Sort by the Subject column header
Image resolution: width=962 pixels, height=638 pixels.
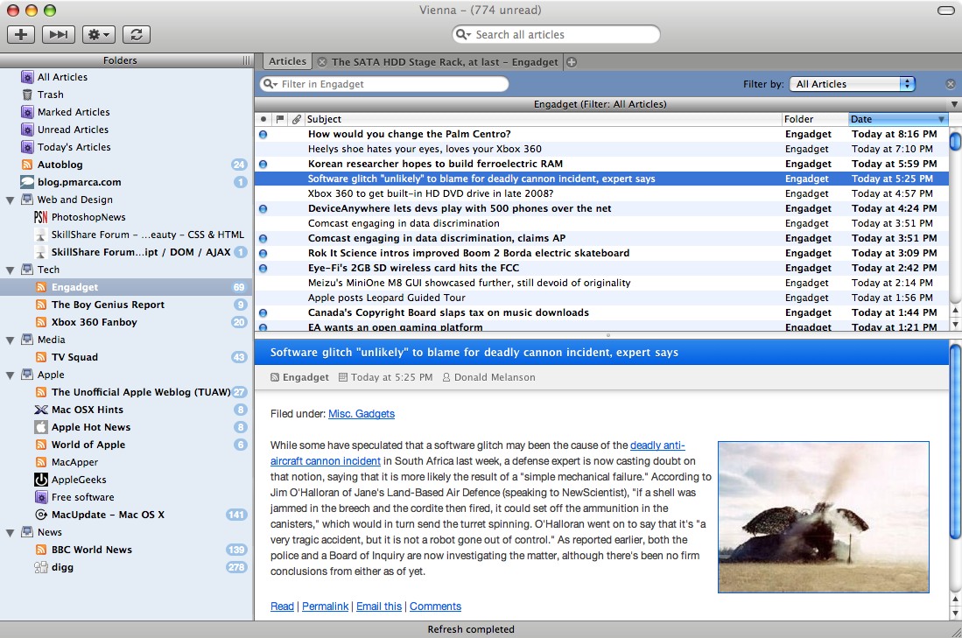point(543,119)
